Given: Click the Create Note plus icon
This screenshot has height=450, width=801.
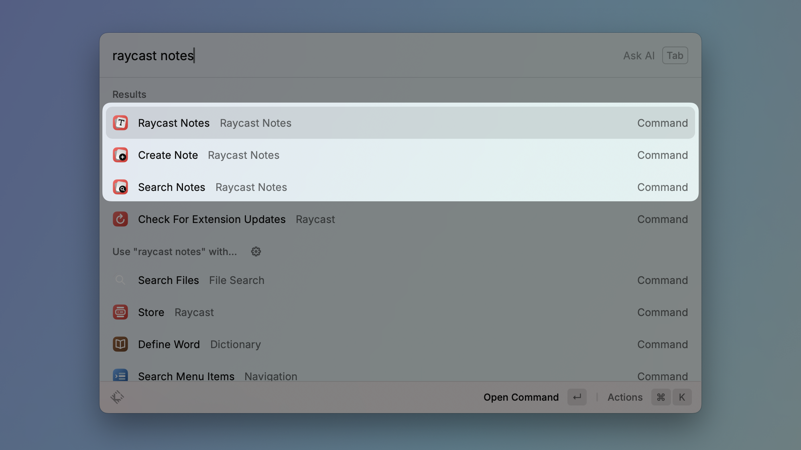Looking at the screenshot, I should 120,155.
